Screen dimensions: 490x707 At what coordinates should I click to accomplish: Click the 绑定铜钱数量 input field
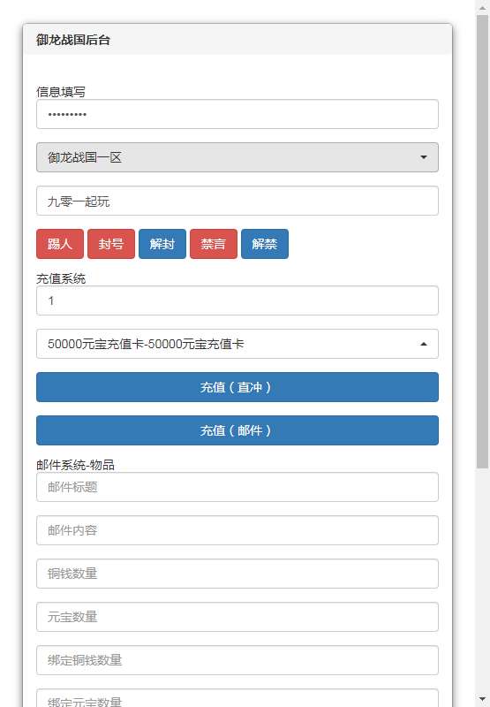pyautogui.click(x=237, y=660)
